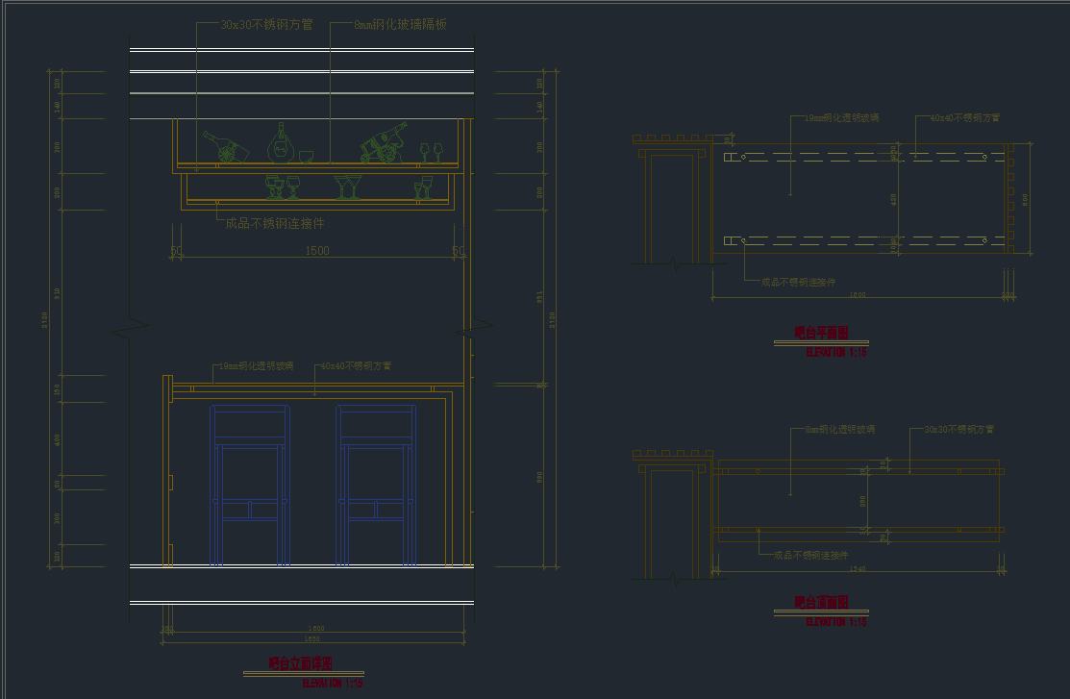Select the pair of martini glasses on the lower shelf
Image resolution: width=1070 pixels, height=699 pixels.
pyautogui.click(x=348, y=187)
